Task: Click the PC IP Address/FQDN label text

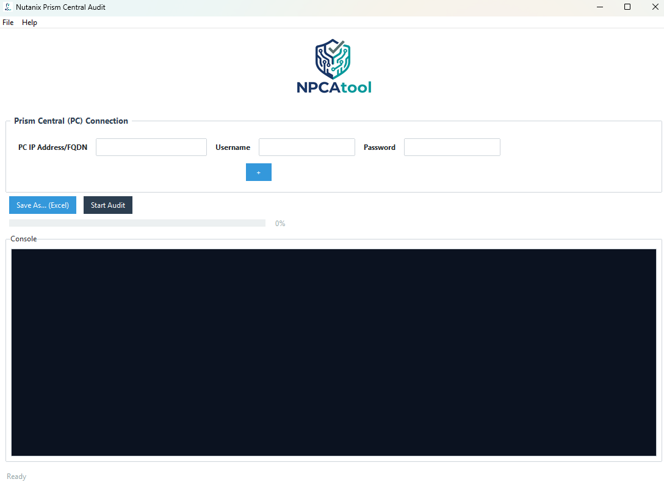Action: tap(52, 147)
